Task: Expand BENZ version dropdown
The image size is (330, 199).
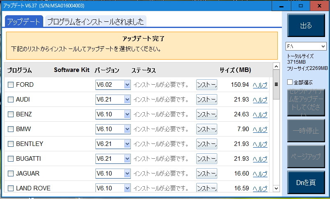Action: point(113,114)
